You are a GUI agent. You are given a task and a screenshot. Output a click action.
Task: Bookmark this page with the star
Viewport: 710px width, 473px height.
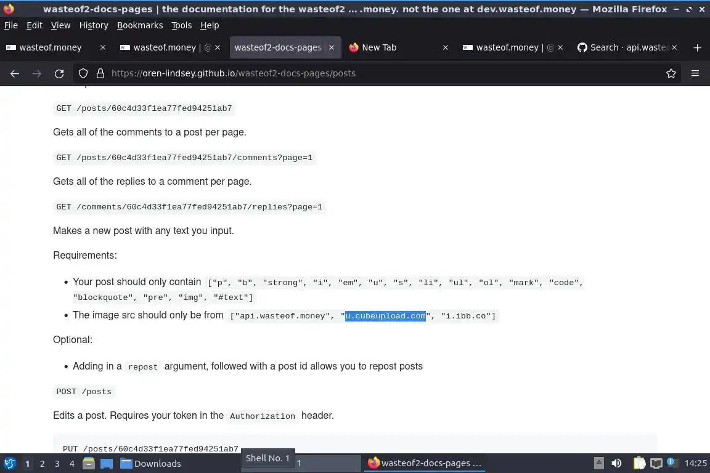click(x=671, y=73)
